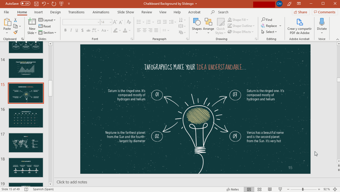Image resolution: width=340 pixels, height=192 pixels.
Task: Toggle AutoSave switch on
Action: (x=25, y=4)
